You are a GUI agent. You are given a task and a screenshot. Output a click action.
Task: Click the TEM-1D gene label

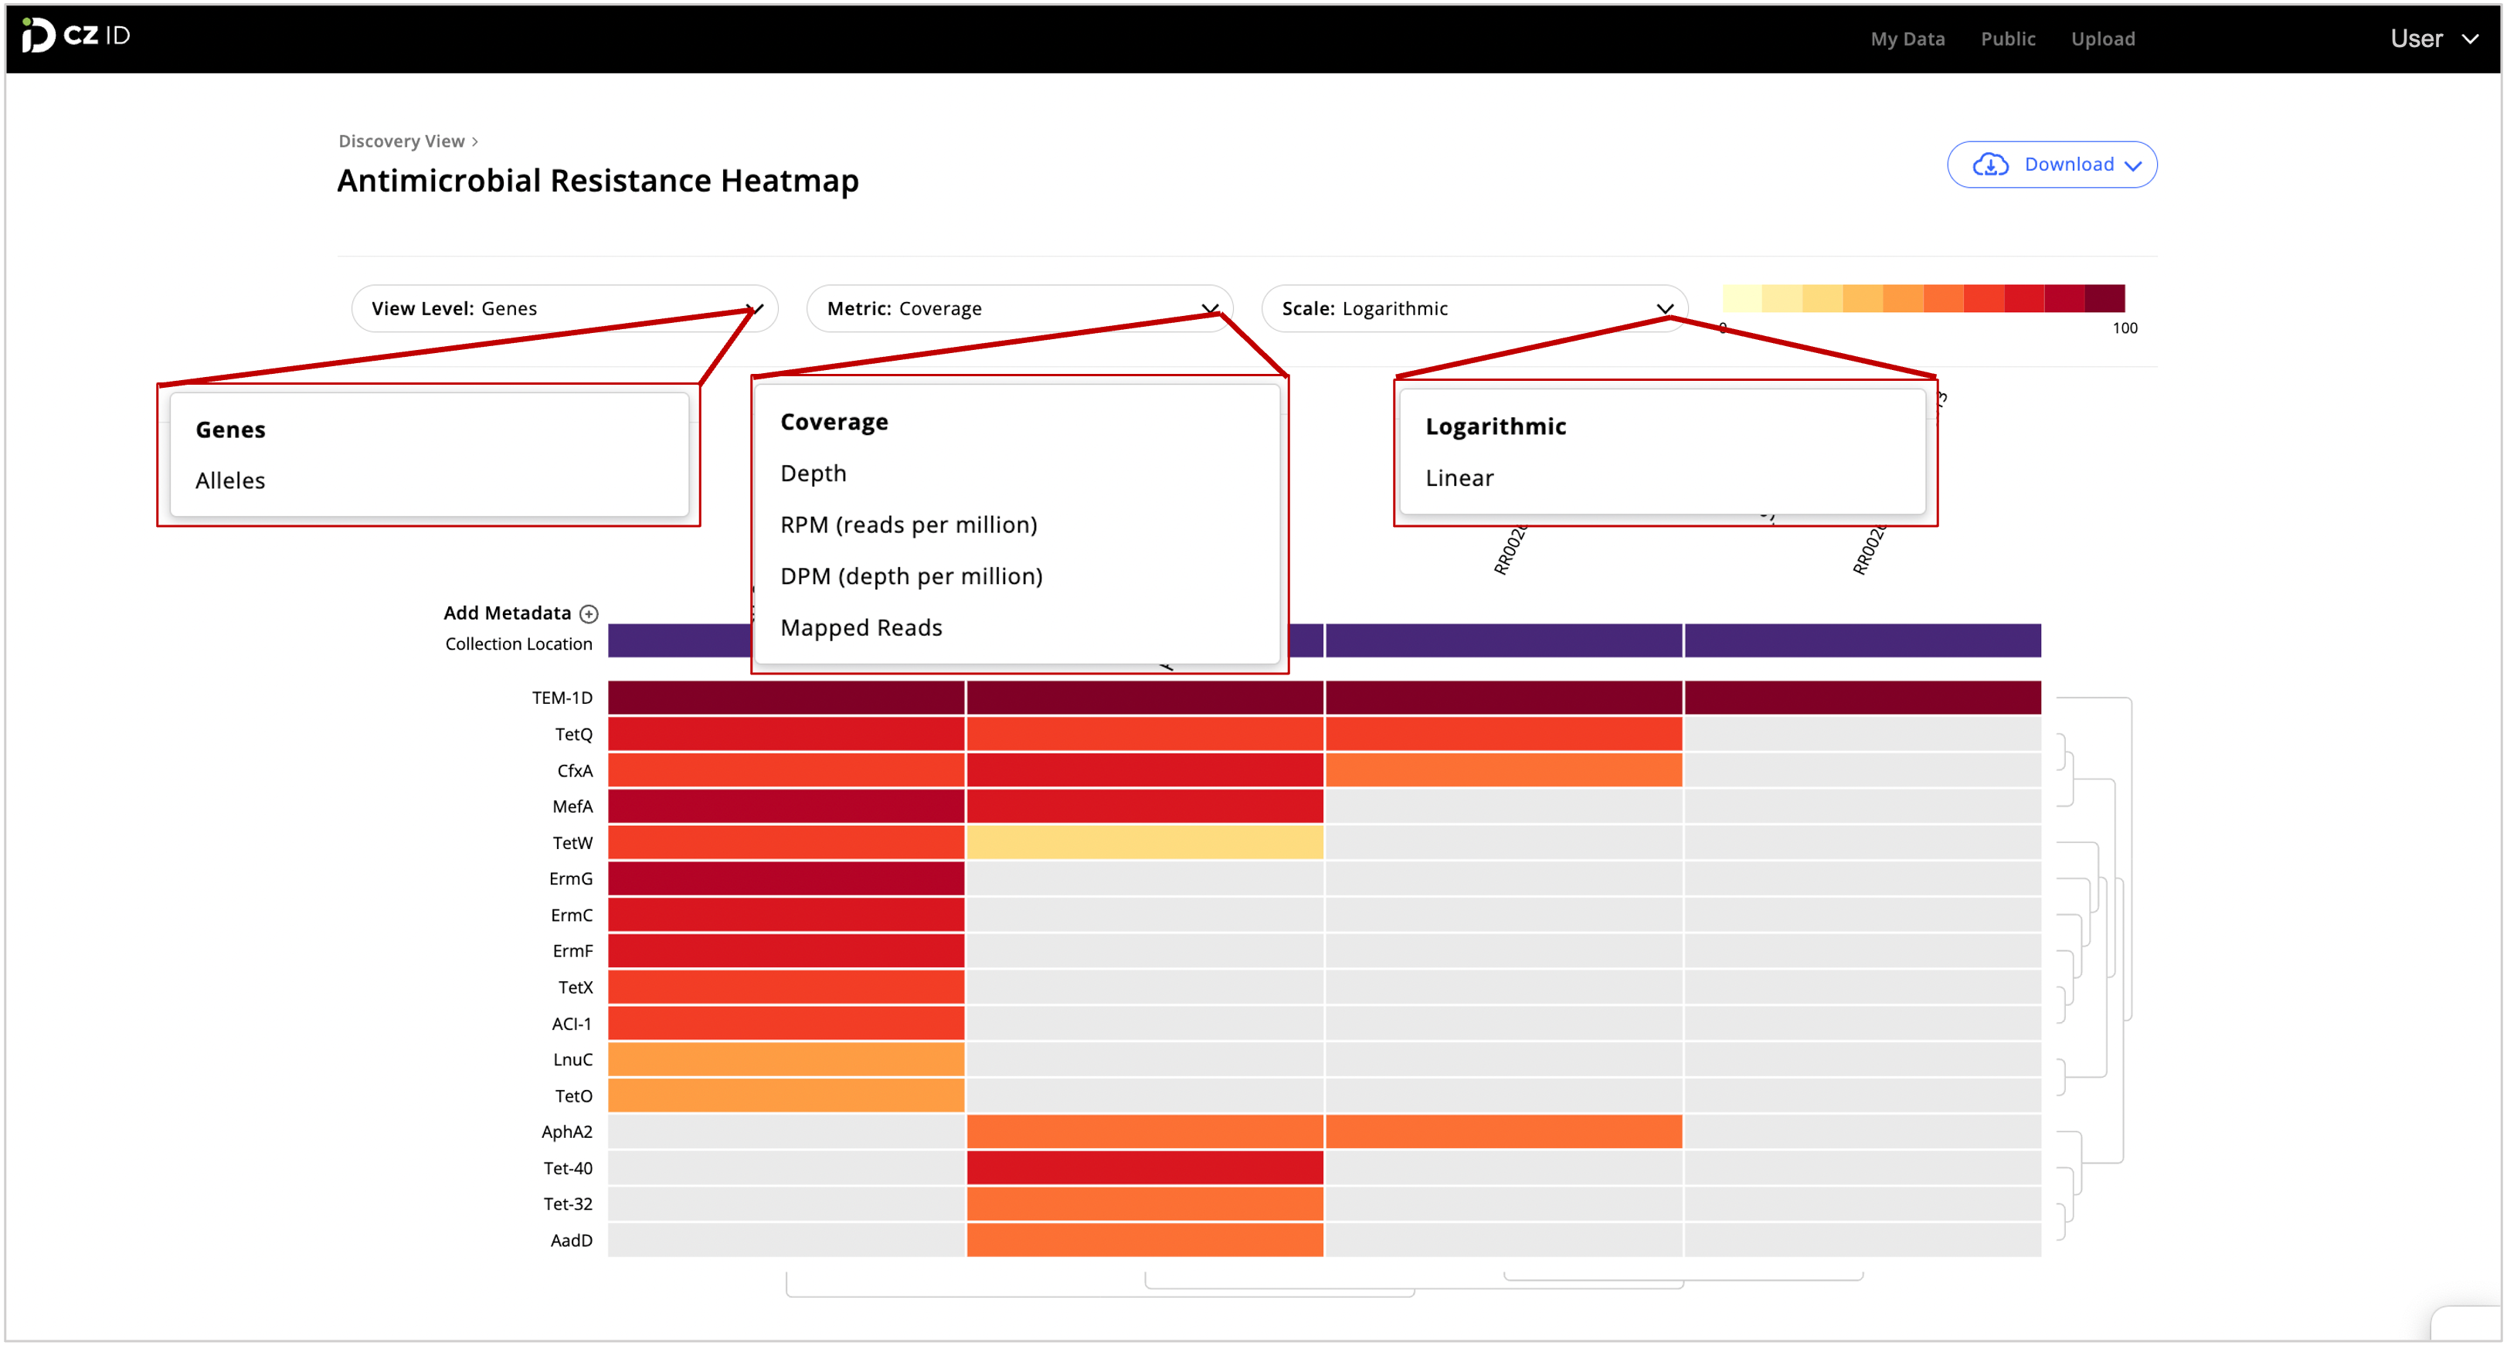(x=562, y=698)
